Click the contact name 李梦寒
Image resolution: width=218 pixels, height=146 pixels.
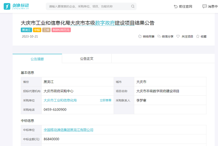141,100
